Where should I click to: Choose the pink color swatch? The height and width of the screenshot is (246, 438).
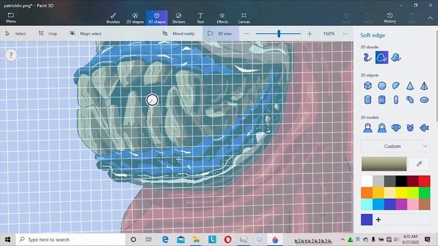pyautogui.click(x=413, y=204)
